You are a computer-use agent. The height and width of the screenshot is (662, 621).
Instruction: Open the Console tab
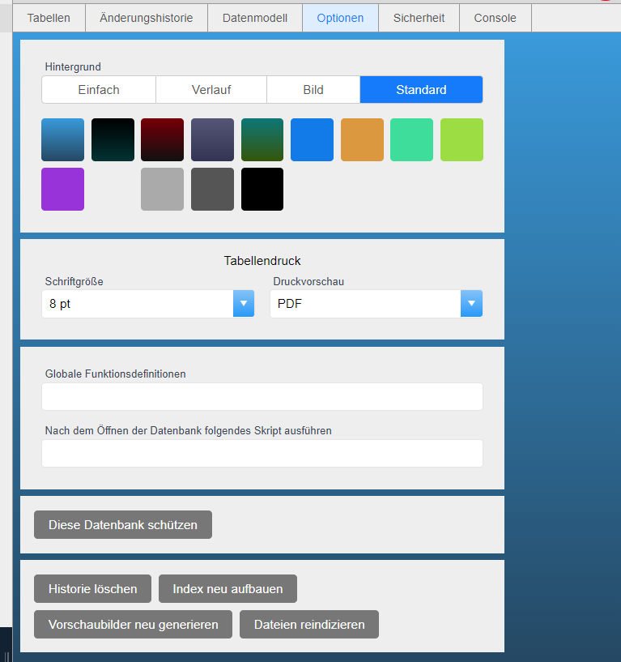click(495, 18)
